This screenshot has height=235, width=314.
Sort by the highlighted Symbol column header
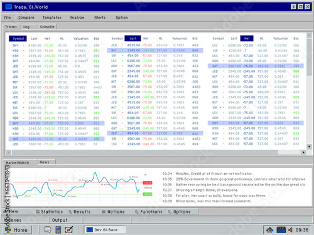click(x=18, y=39)
